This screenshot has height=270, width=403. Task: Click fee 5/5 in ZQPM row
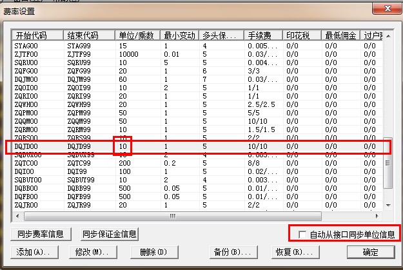(x=253, y=113)
